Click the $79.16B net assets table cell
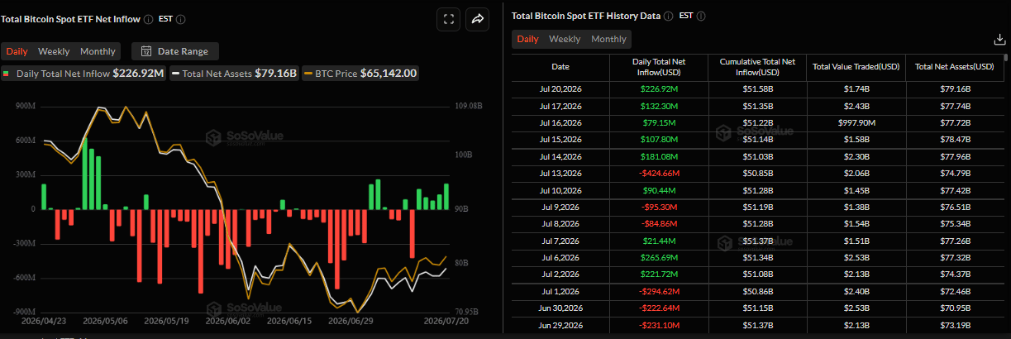This screenshot has height=339, width=1011. tap(955, 88)
